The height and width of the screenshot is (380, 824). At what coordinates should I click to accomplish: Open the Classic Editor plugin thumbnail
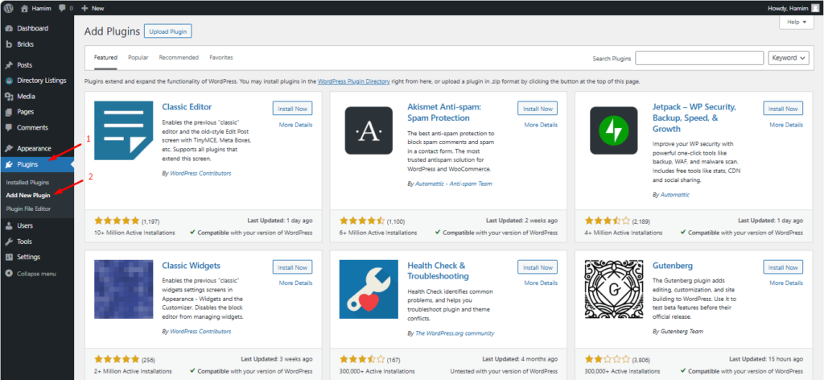pyautogui.click(x=123, y=130)
